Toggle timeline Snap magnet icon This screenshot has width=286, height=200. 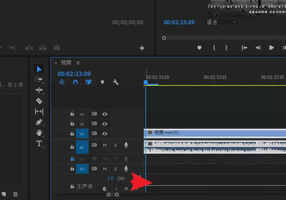point(75,82)
